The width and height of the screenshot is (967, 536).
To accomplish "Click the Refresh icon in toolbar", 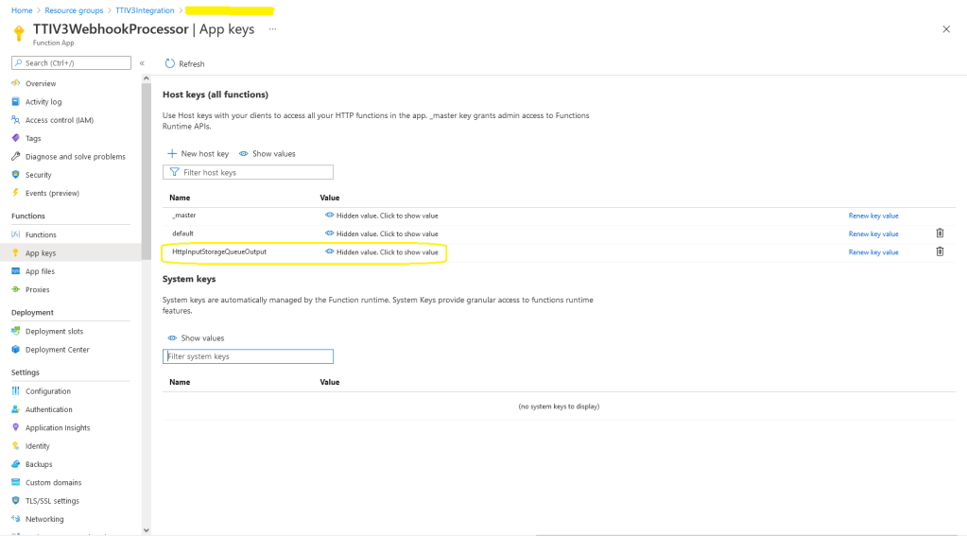I will [170, 63].
